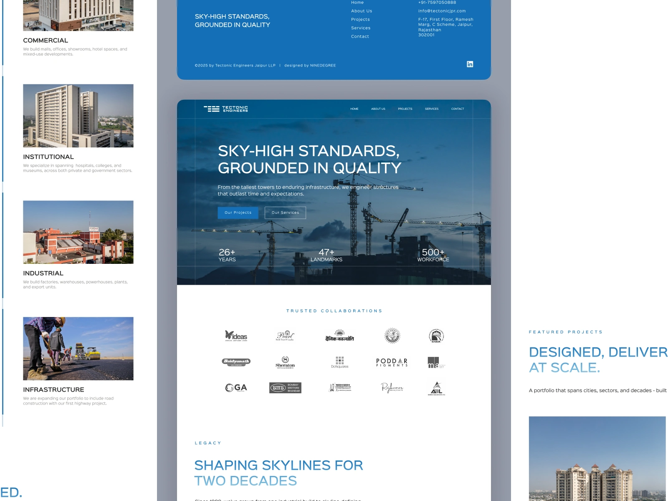Select the Pearl collaborator logo
This screenshot has height=501, width=668.
[285, 336]
